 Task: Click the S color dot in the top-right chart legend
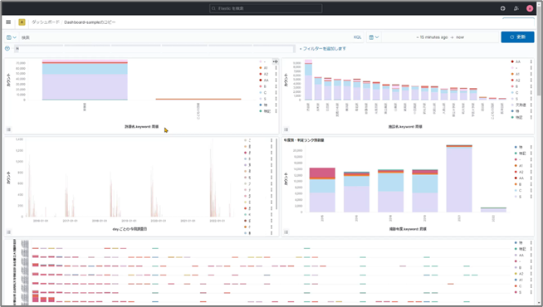(x=512, y=99)
